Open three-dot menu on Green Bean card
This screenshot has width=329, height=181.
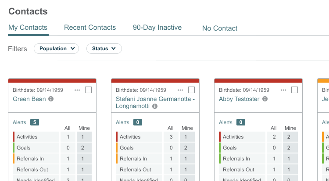pyautogui.click(x=77, y=90)
